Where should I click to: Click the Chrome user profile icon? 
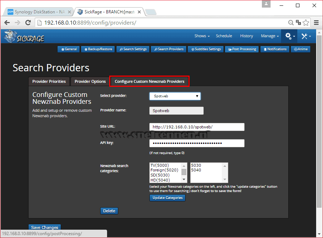coord(266,4)
